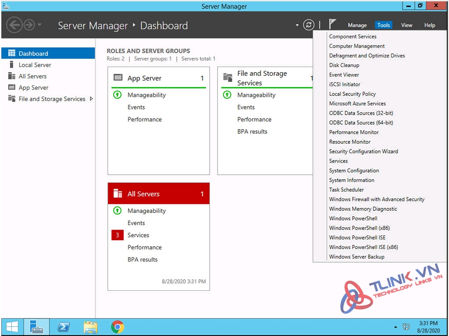449x336 pixels.
Task: Show hidden system tray icons
Action: click(x=396, y=327)
